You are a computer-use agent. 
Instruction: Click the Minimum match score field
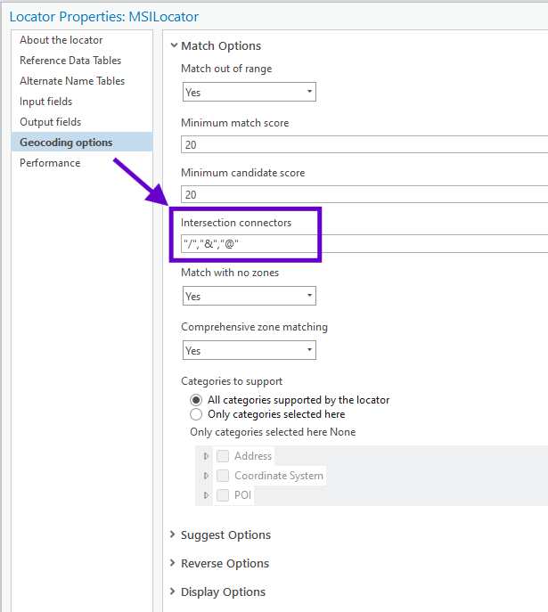click(x=364, y=145)
